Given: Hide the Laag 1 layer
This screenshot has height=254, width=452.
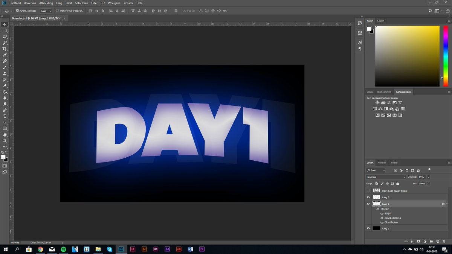Looking at the screenshot, I should (x=368, y=228).
